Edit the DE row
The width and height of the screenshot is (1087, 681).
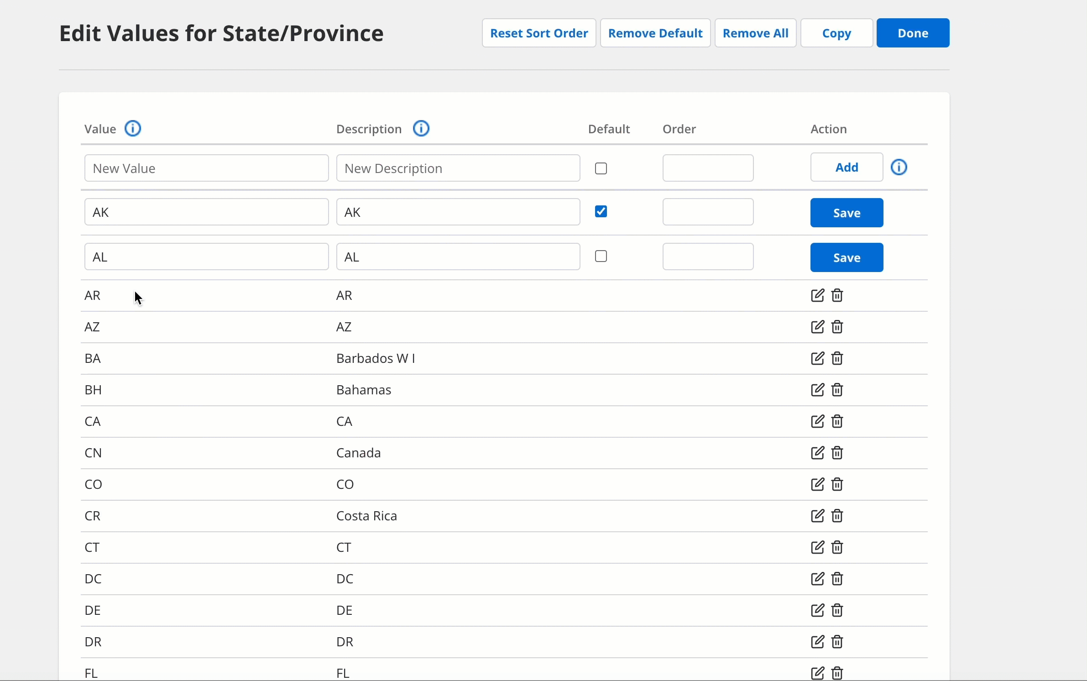tap(817, 610)
